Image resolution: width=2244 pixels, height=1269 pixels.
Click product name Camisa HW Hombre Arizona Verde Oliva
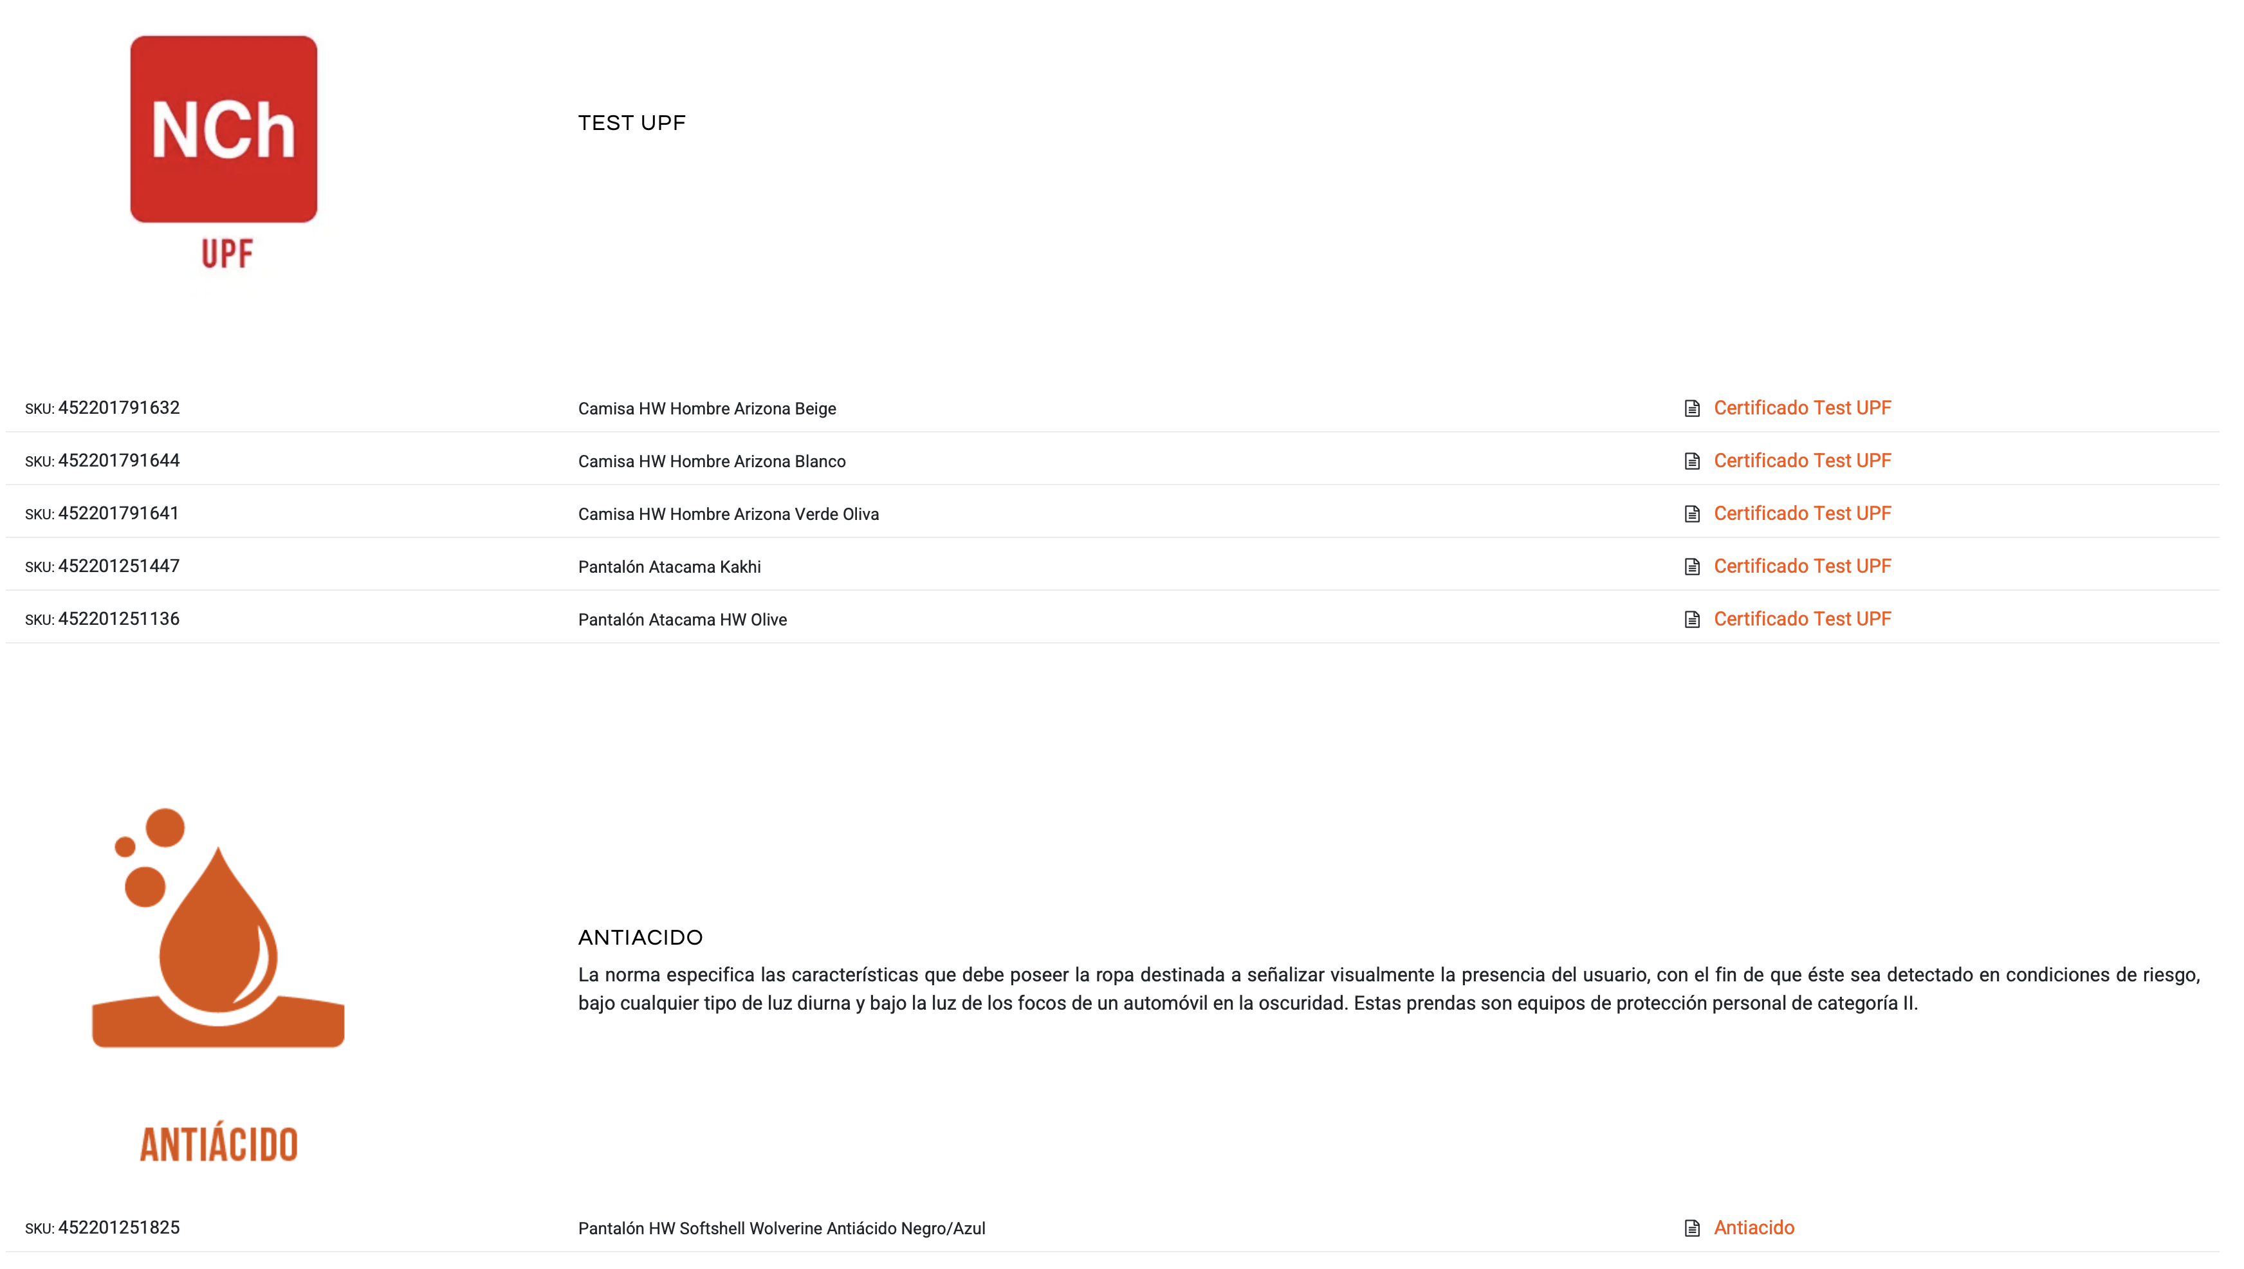728,514
